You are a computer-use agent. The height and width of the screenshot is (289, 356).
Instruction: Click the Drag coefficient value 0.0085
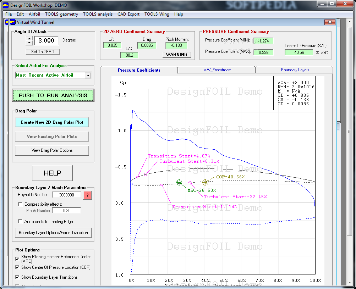(x=147, y=45)
